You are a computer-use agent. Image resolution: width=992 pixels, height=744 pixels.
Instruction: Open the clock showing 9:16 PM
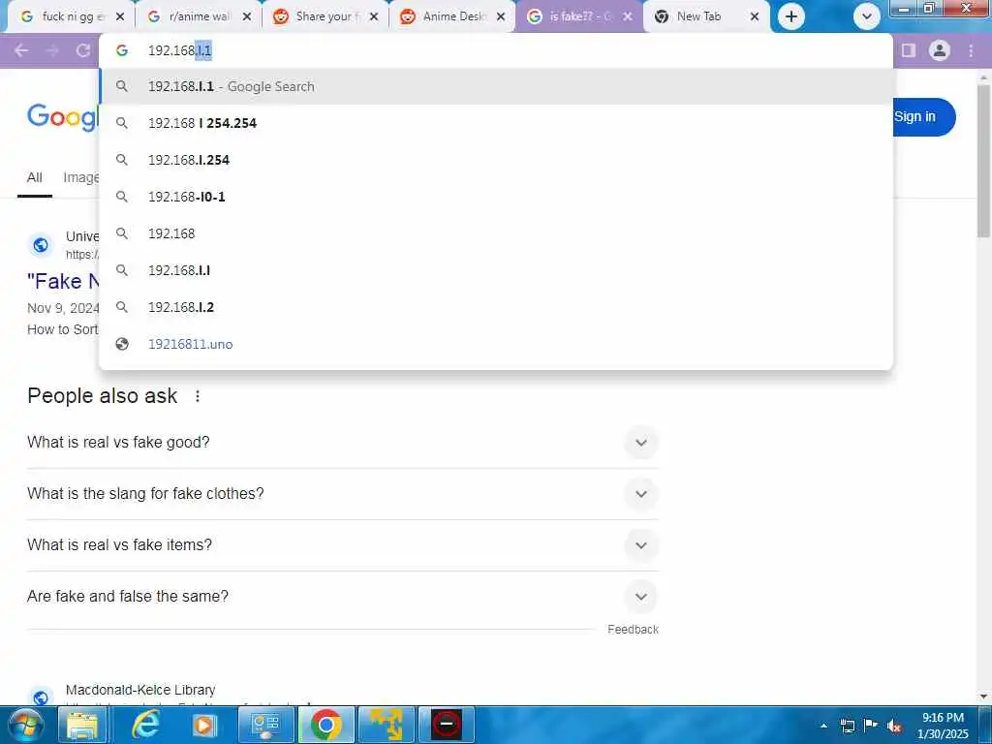943,726
